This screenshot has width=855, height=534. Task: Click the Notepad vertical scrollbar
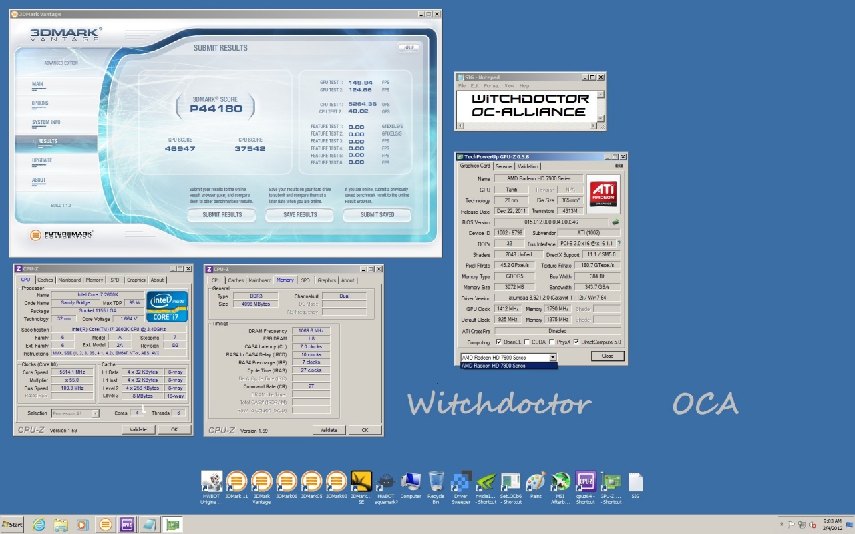click(601, 107)
